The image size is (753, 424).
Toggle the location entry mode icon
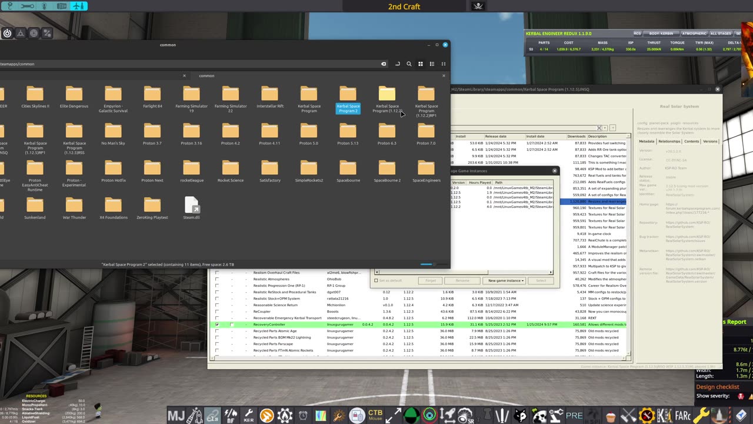[x=398, y=64]
